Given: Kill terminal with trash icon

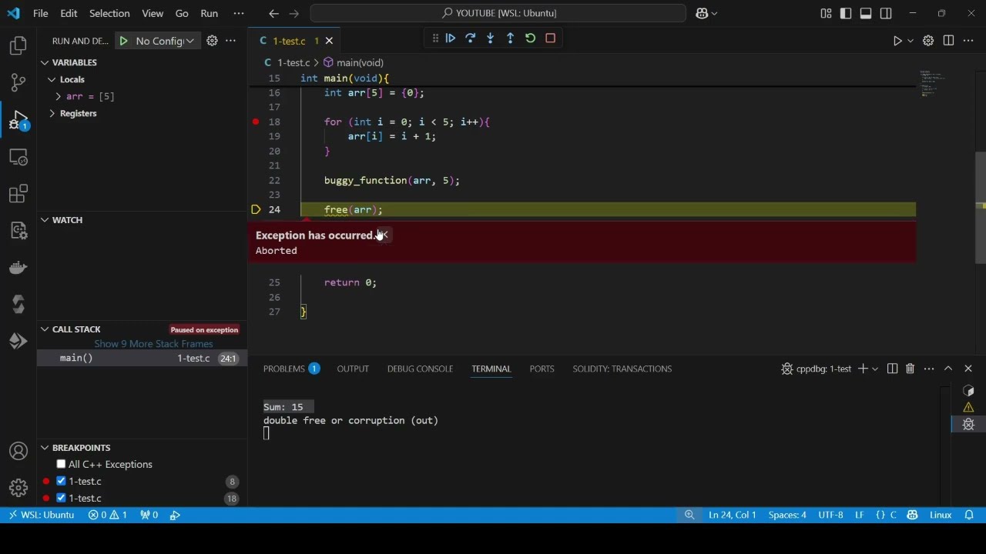Looking at the screenshot, I should (910, 369).
